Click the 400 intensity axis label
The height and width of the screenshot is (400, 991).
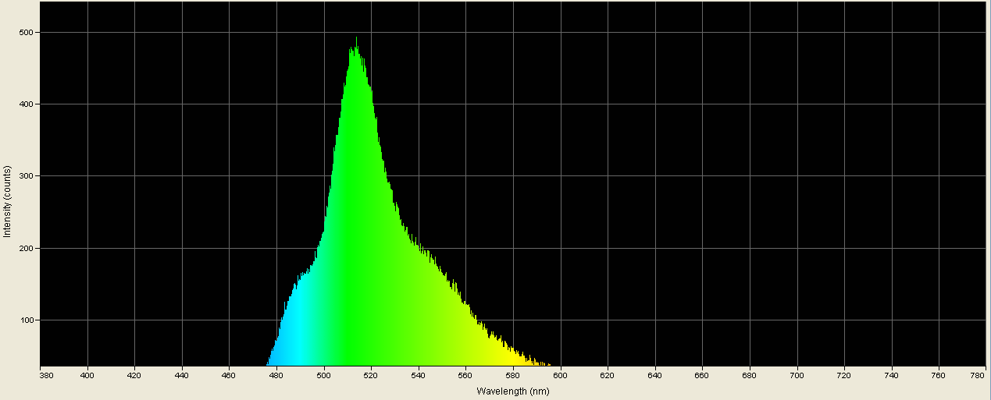click(x=25, y=104)
